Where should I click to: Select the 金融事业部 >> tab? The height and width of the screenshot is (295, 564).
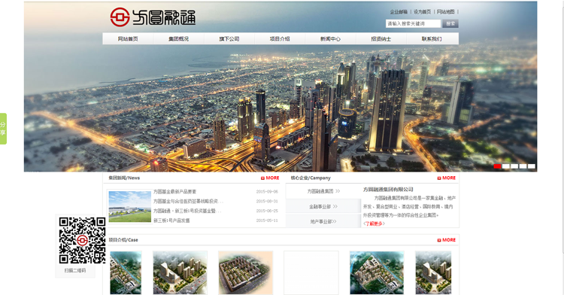323,206
